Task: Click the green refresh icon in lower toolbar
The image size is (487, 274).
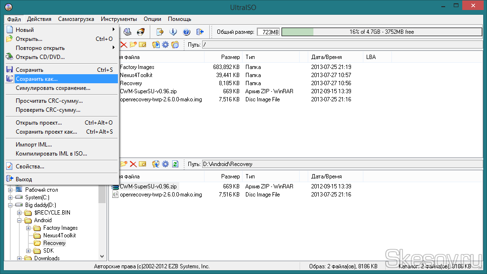Action: pos(175,164)
